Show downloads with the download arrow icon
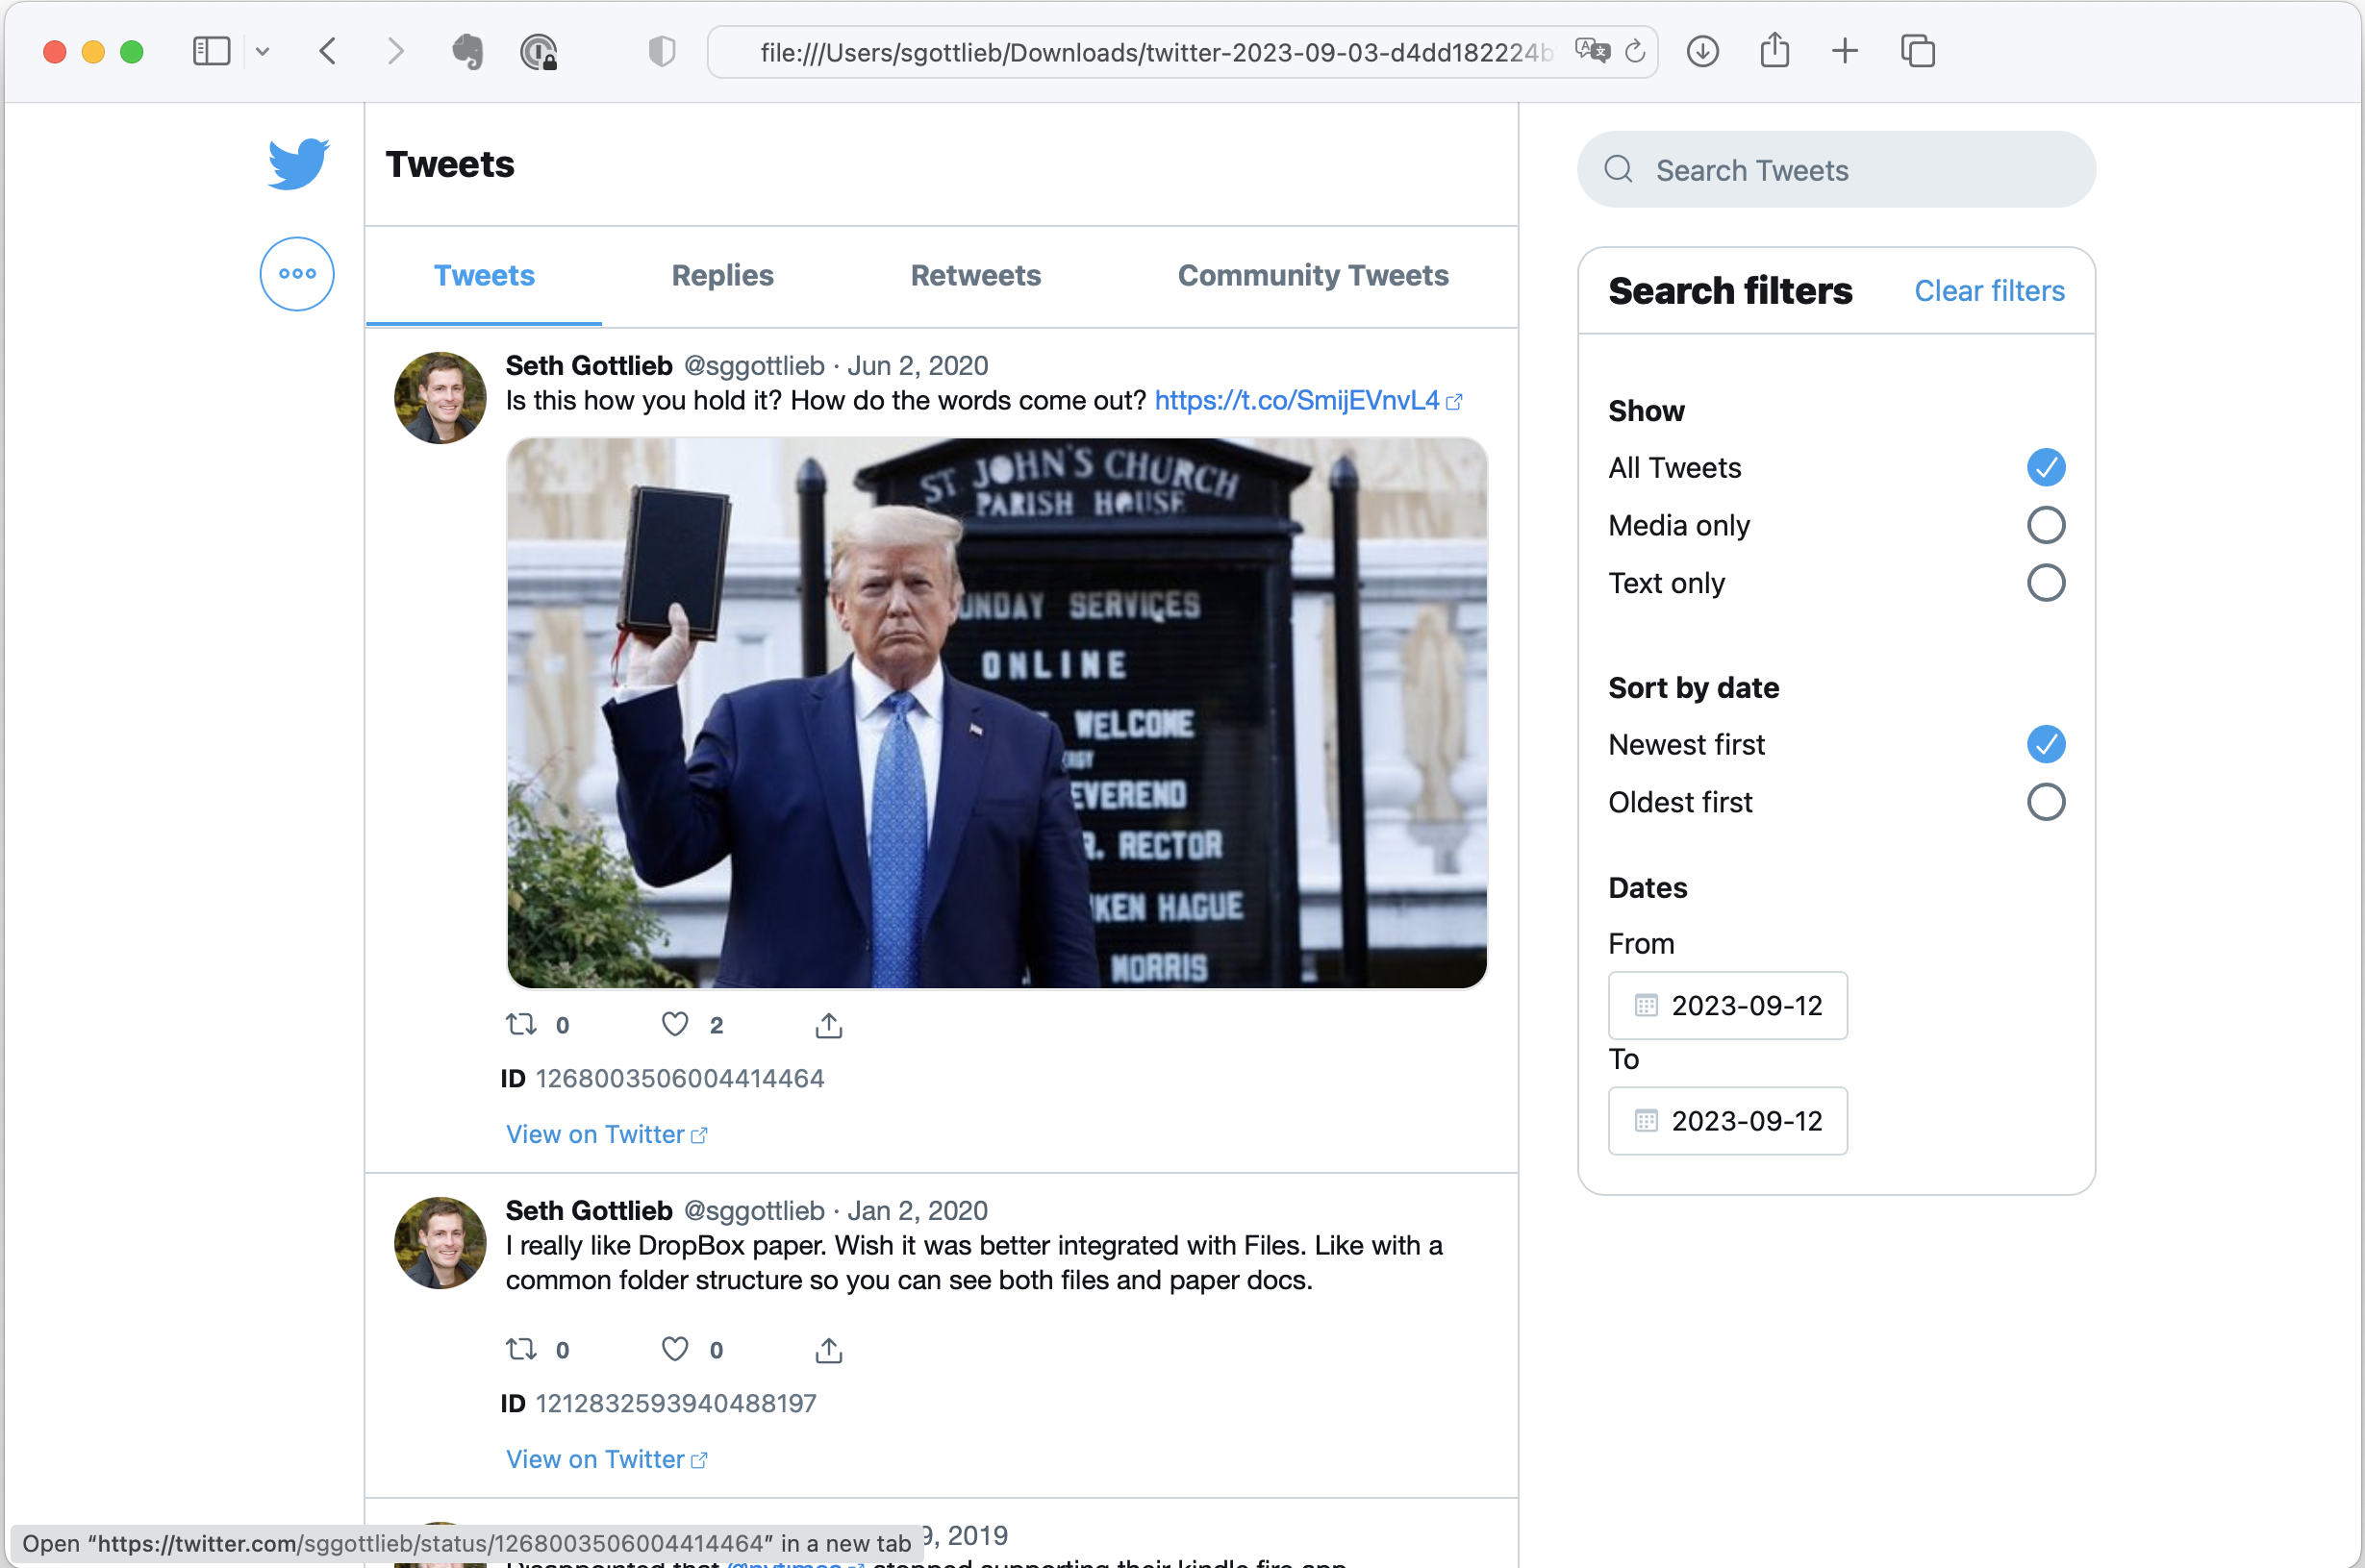The height and width of the screenshot is (1568, 2365). pyautogui.click(x=1701, y=51)
